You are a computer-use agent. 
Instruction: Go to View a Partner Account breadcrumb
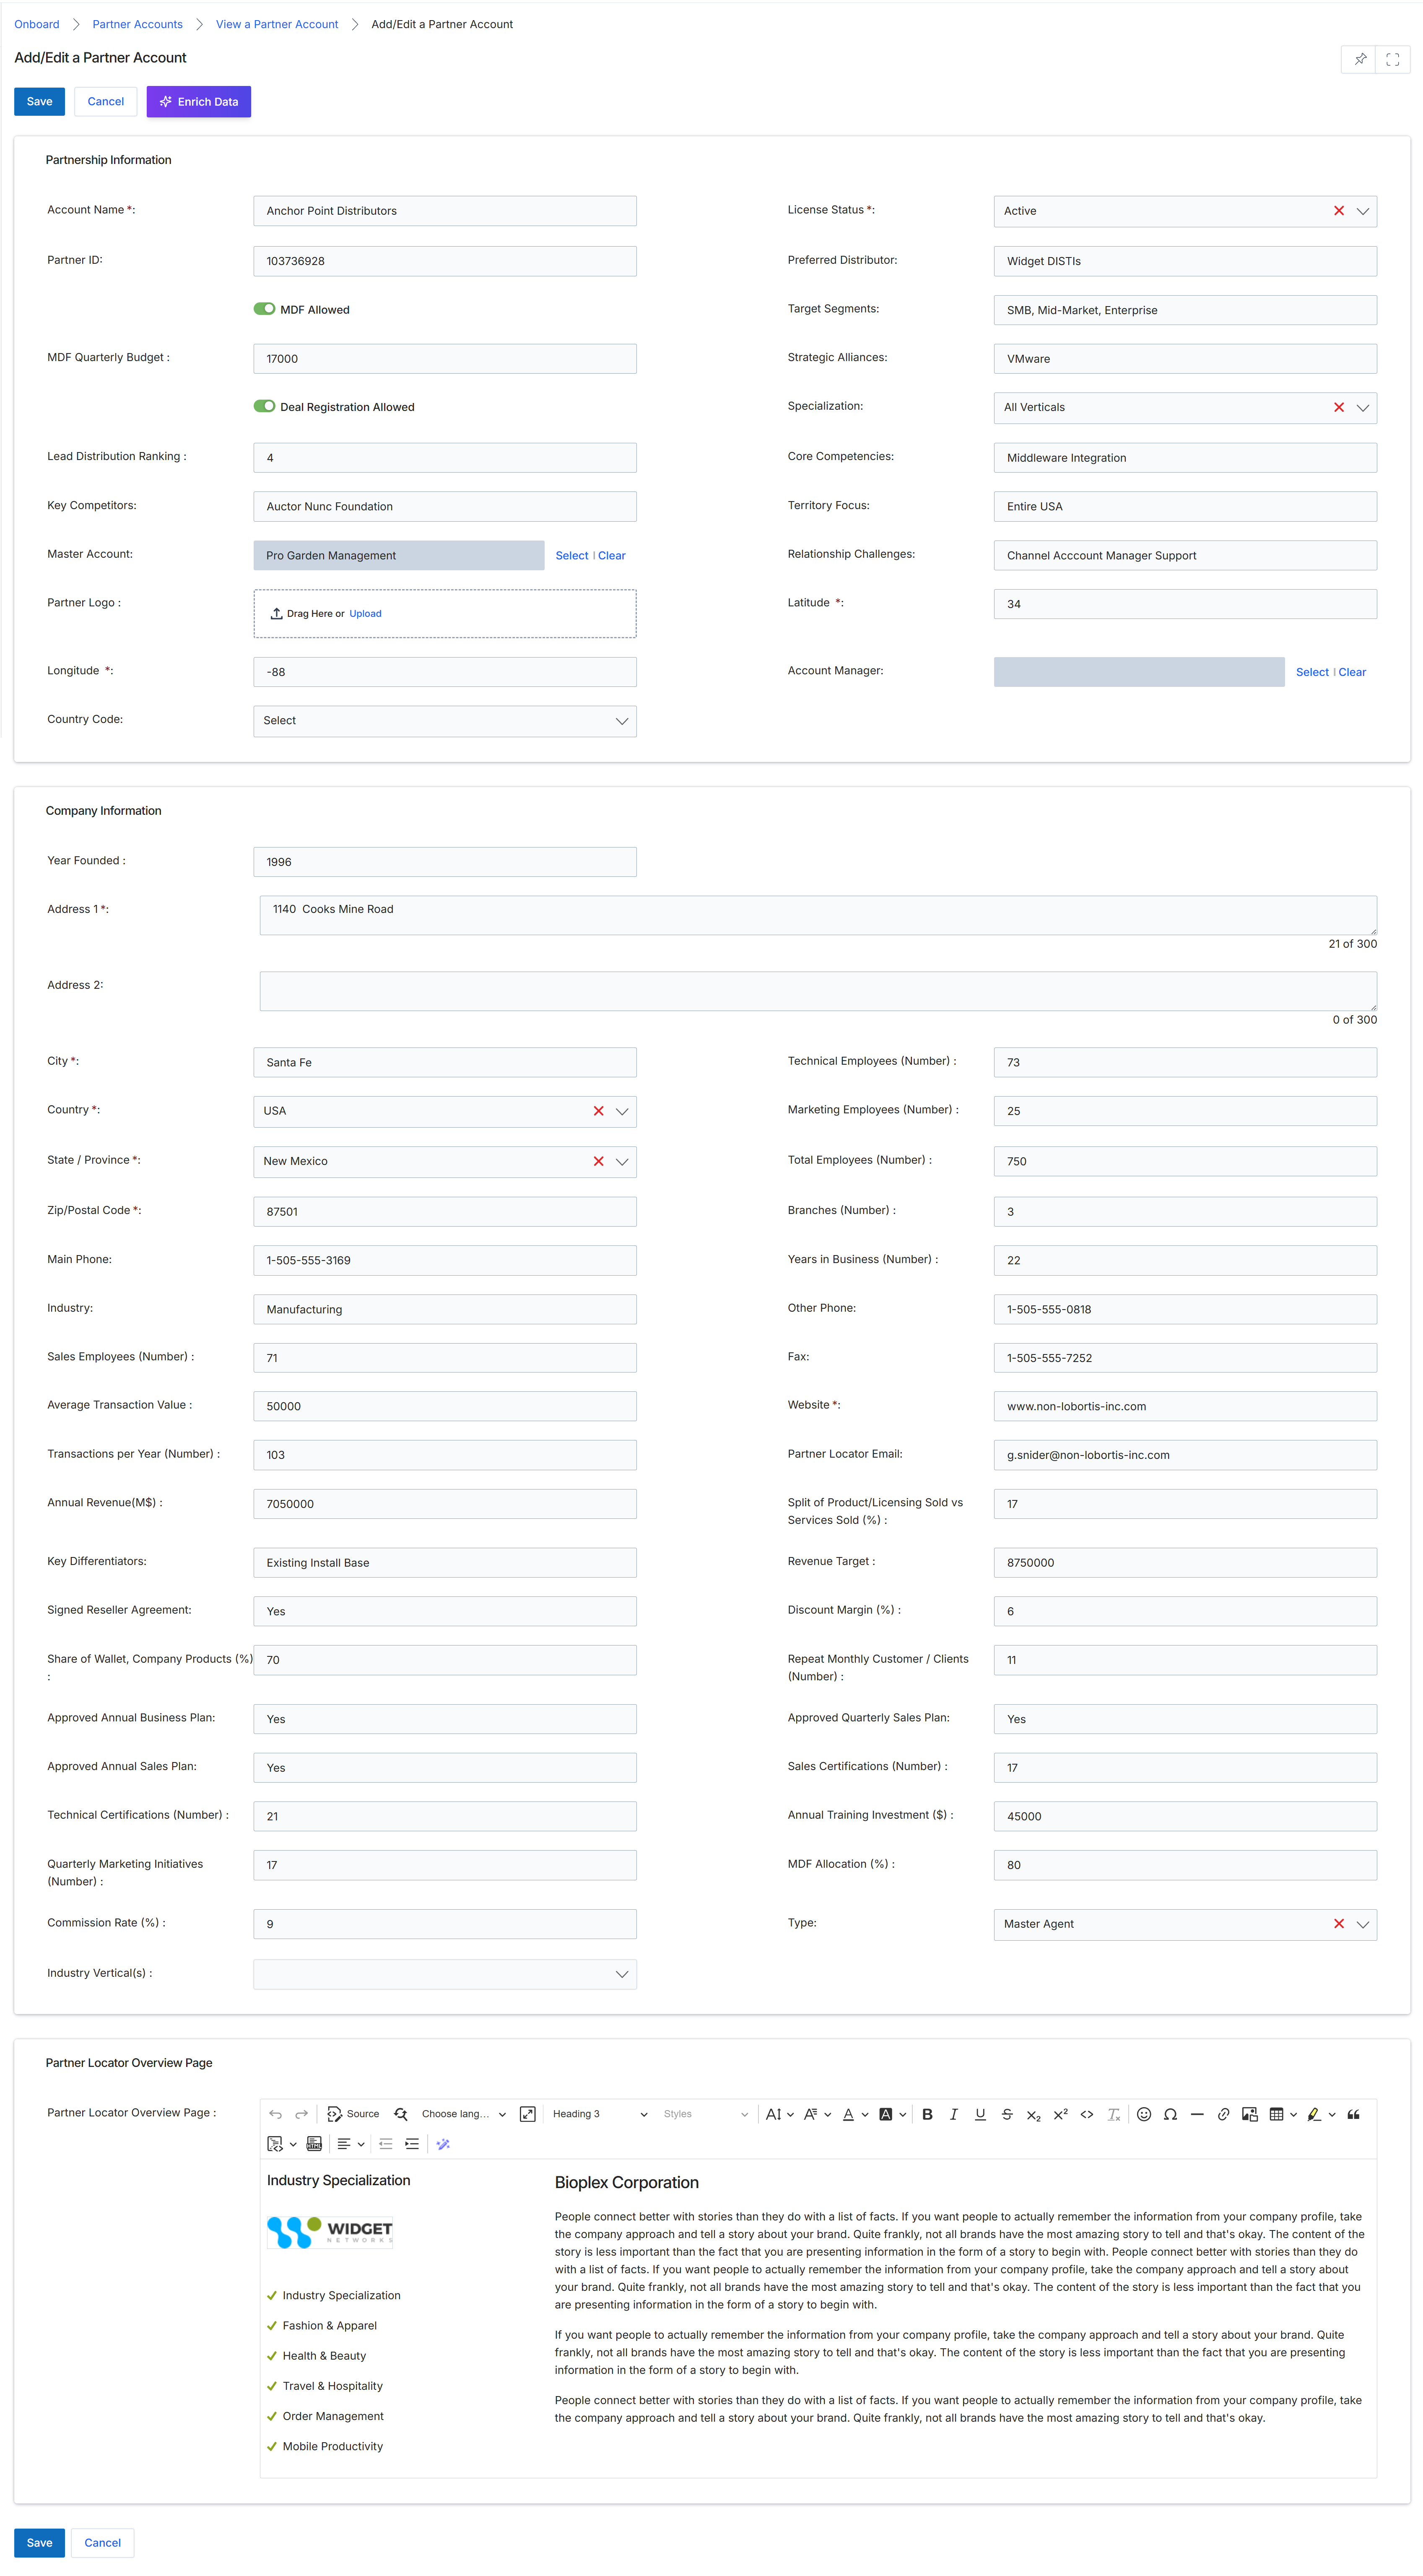pos(277,24)
